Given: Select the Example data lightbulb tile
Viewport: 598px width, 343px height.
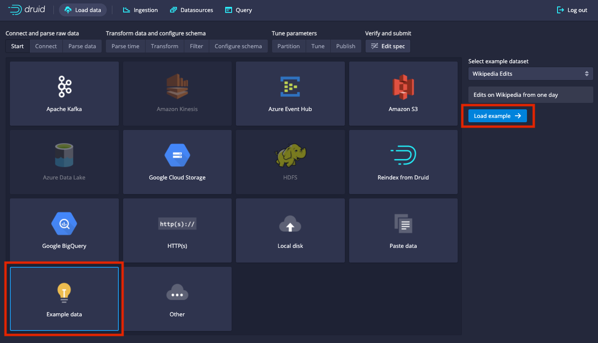Looking at the screenshot, I should point(64,299).
